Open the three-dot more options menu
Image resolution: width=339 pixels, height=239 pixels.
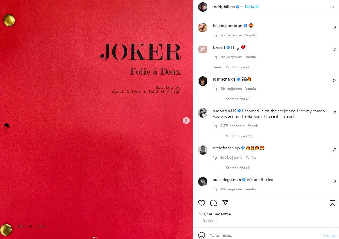(332, 7)
